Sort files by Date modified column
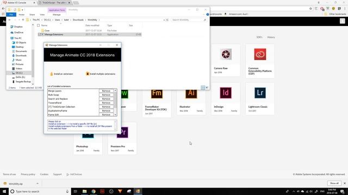The width and height of the screenshot is (348, 195). click(92, 25)
